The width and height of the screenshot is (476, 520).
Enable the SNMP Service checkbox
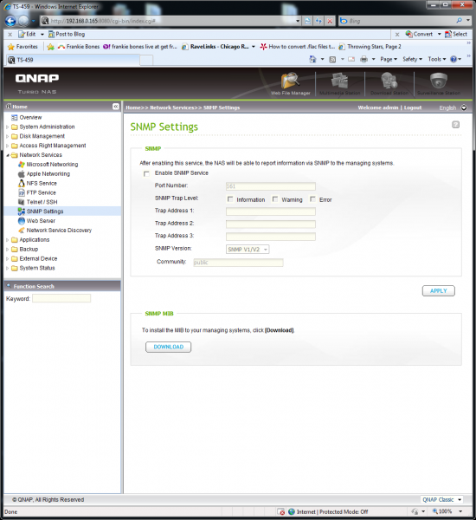point(146,174)
